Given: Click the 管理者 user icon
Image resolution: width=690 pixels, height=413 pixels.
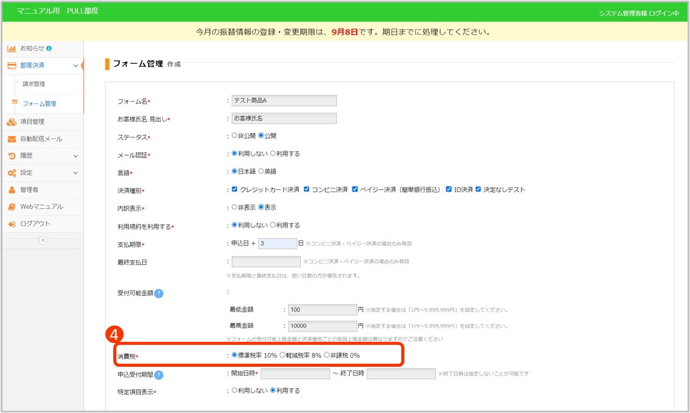Looking at the screenshot, I should (x=12, y=190).
